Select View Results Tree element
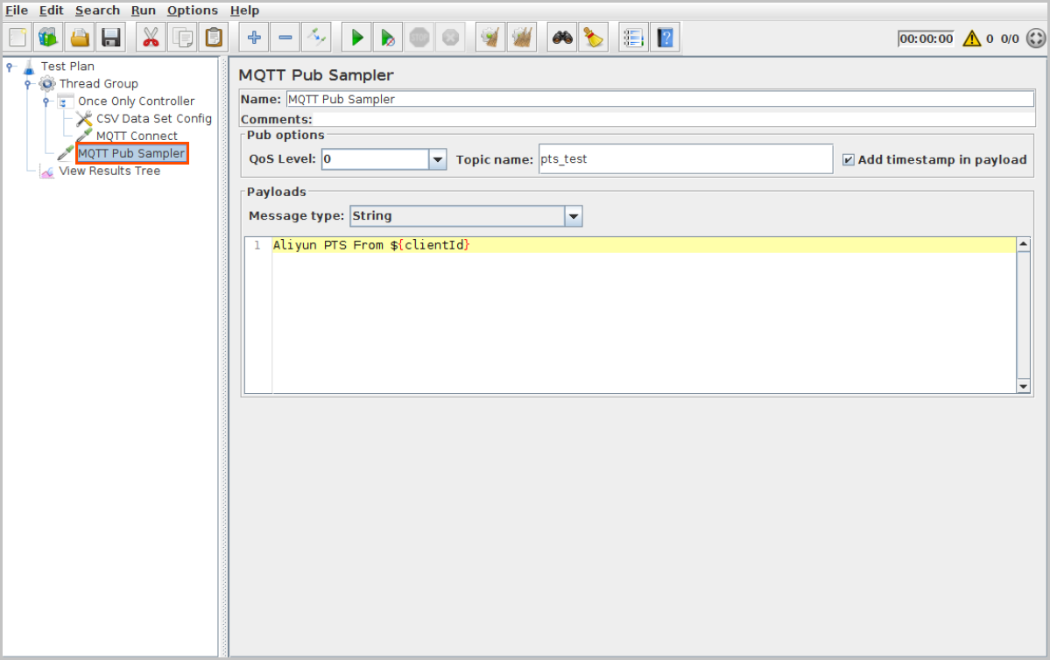 tap(109, 171)
